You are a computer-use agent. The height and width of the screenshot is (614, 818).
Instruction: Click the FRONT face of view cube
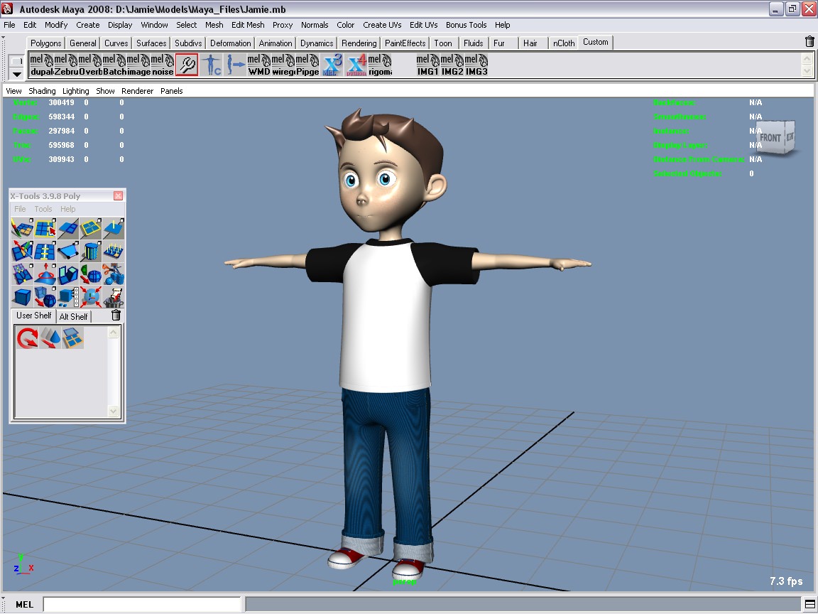(x=770, y=138)
